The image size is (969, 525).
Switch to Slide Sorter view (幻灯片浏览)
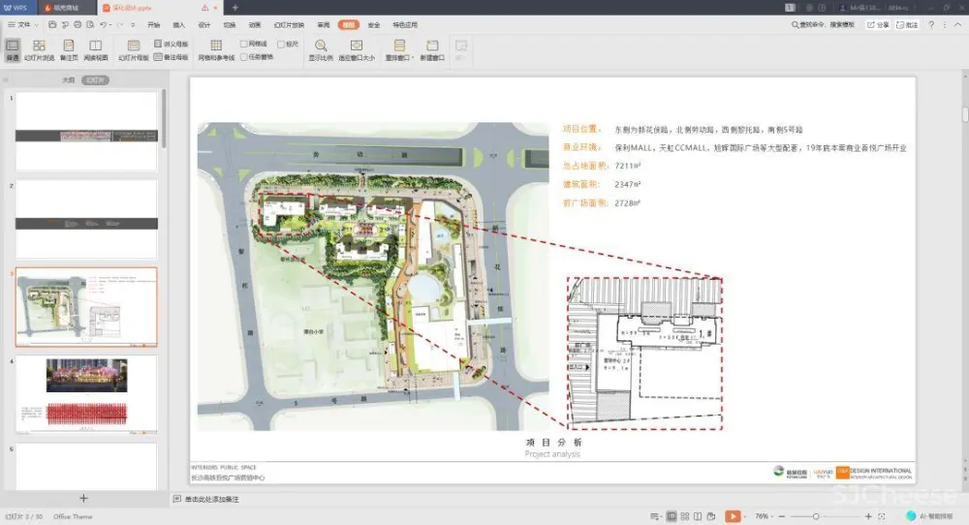[x=39, y=49]
